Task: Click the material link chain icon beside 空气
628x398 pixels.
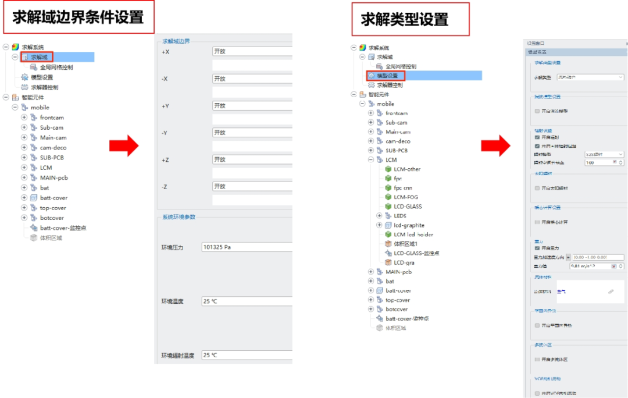Action: click(x=611, y=292)
